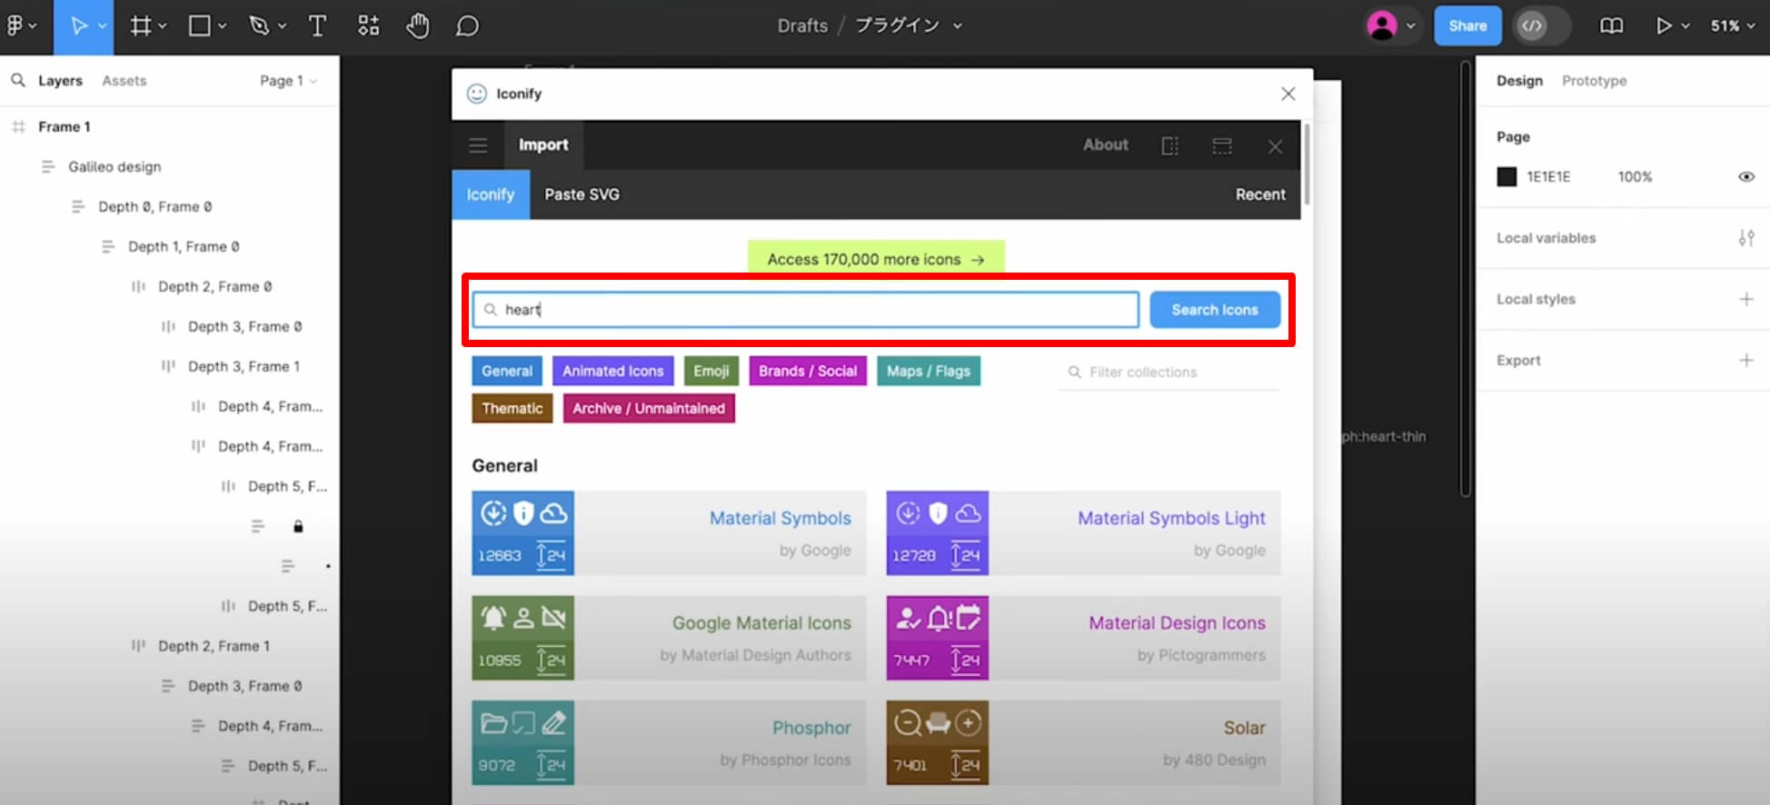Click the heart search input field
This screenshot has width=1770, height=805.
point(805,310)
